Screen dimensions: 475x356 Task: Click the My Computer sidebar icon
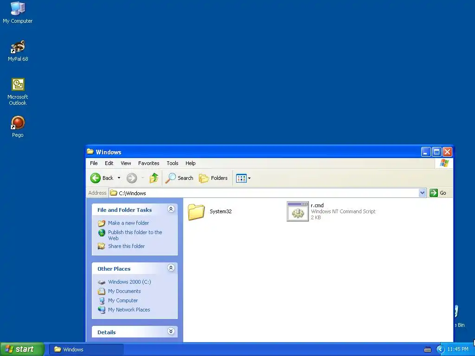pyautogui.click(x=102, y=300)
